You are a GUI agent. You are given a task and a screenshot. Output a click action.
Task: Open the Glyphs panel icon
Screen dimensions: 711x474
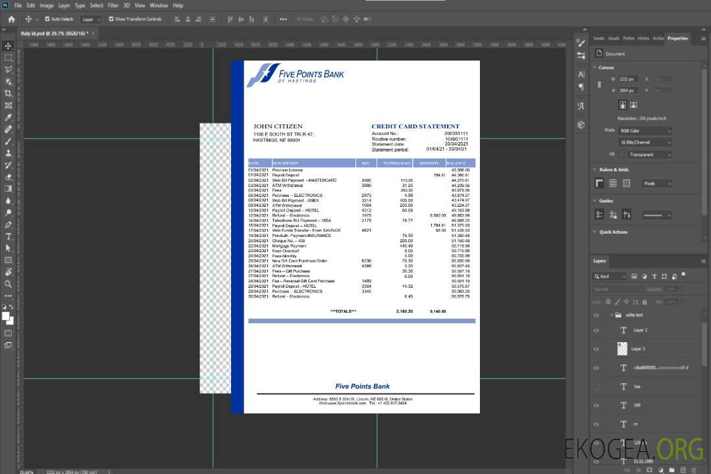[x=581, y=106]
